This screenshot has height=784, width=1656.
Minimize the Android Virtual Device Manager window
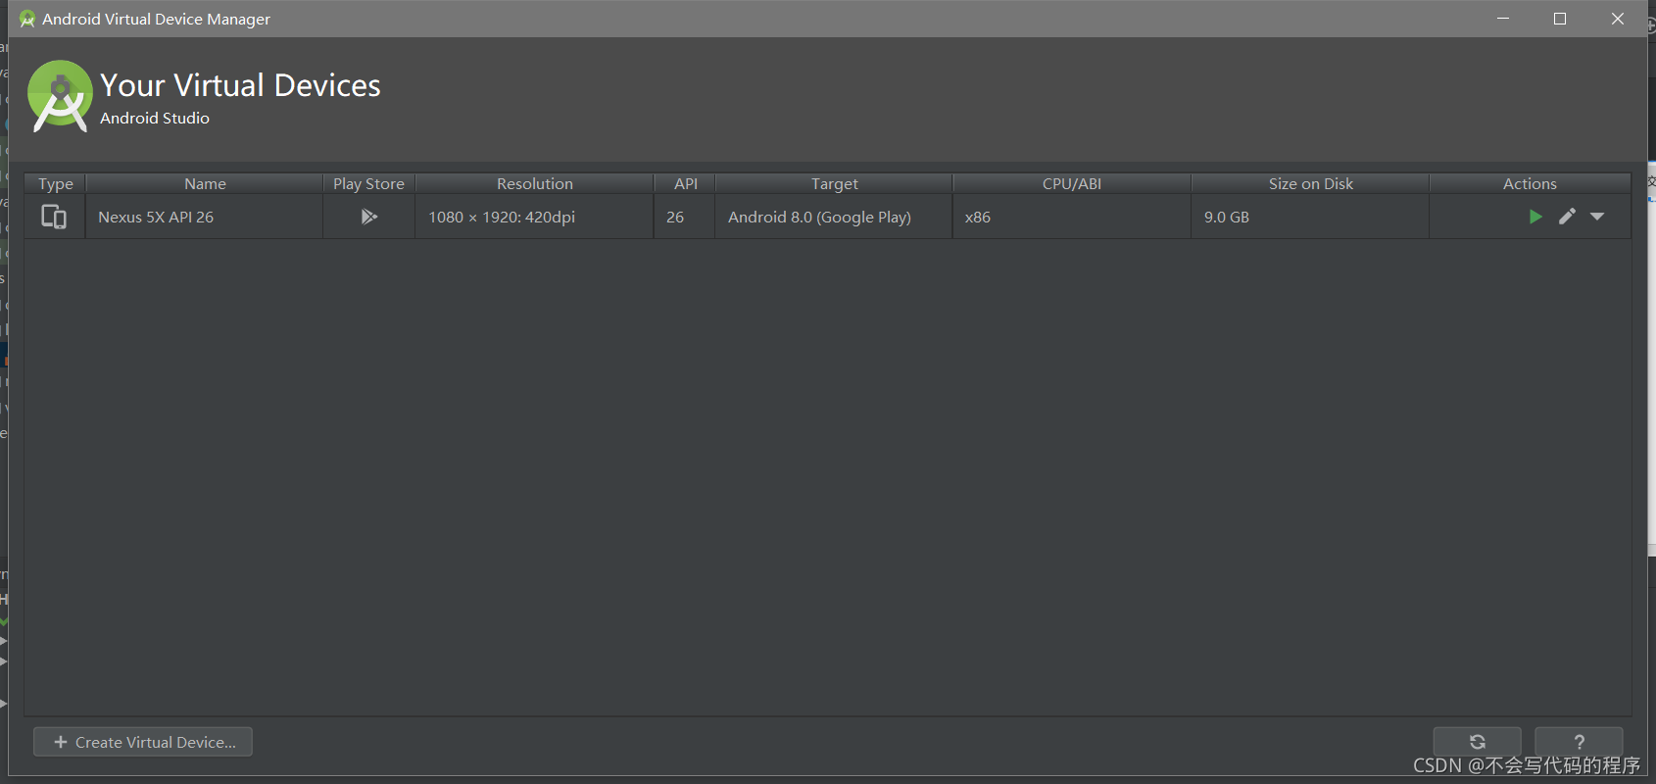tap(1503, 19)
